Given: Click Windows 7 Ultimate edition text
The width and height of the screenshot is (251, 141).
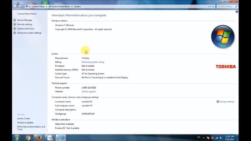Looking at the screenshot, I should click(x=64, y=25).
